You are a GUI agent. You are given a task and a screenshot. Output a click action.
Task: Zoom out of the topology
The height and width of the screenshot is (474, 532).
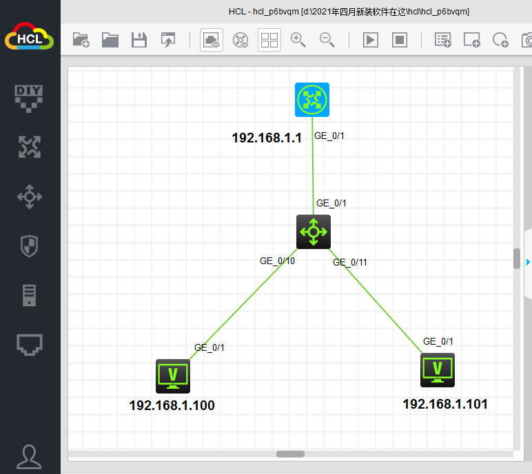click(x=327, y=40)
